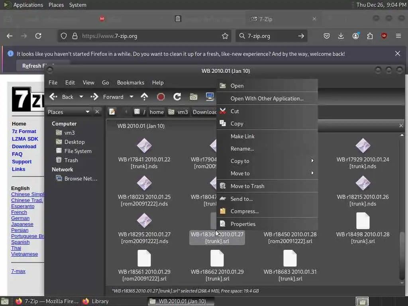This screenshot has width=408, height=306.
Task: Open the Forward history dropdown arrow
Action: click(131, 97)
